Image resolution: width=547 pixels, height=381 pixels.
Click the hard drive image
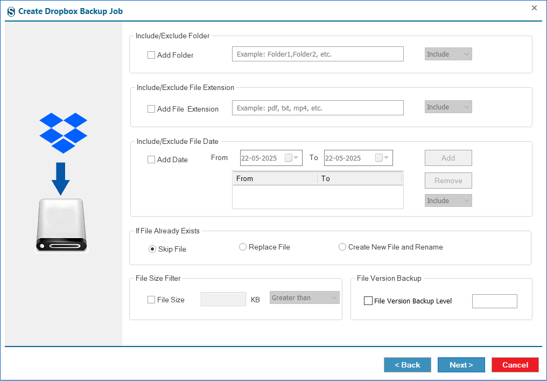[x=61, y=225]
